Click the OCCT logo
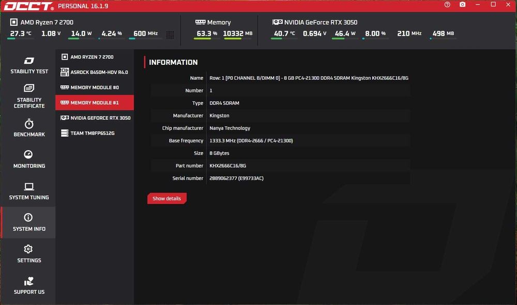This screenshot has width=517, height=305. coord(28,6)
